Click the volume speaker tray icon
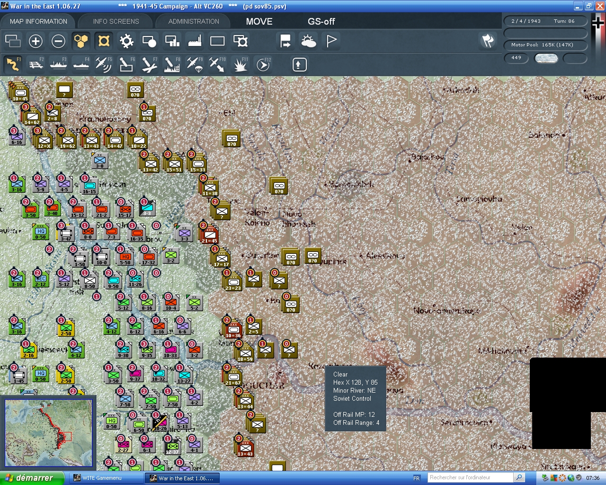 (x=578, y=478)
